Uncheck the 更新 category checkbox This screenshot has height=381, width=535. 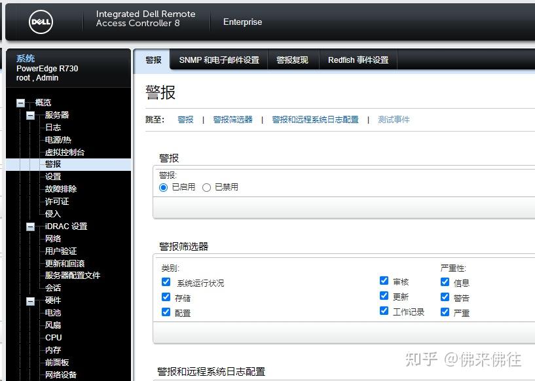pyautogui.click(x=384, y=295)
